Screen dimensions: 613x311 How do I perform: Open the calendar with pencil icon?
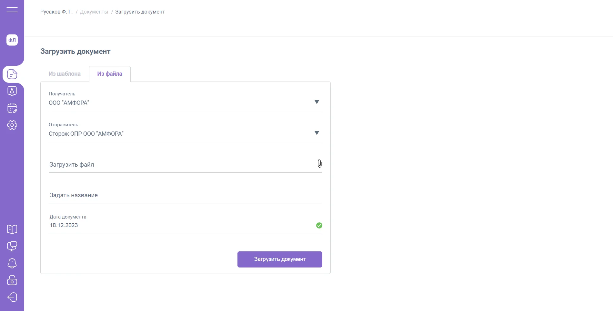point(12,108)
